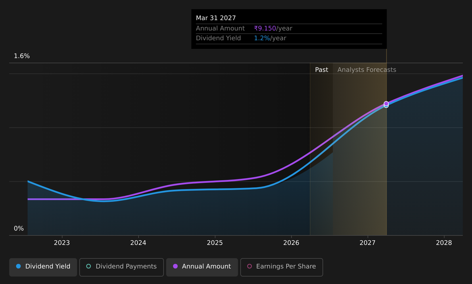Click the 2027 x-axis label

tap(367, 243)
